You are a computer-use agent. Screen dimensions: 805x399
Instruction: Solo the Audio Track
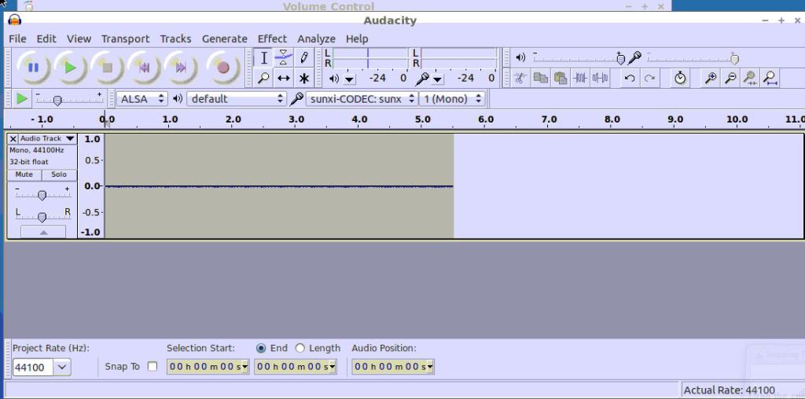click(59, 175)
